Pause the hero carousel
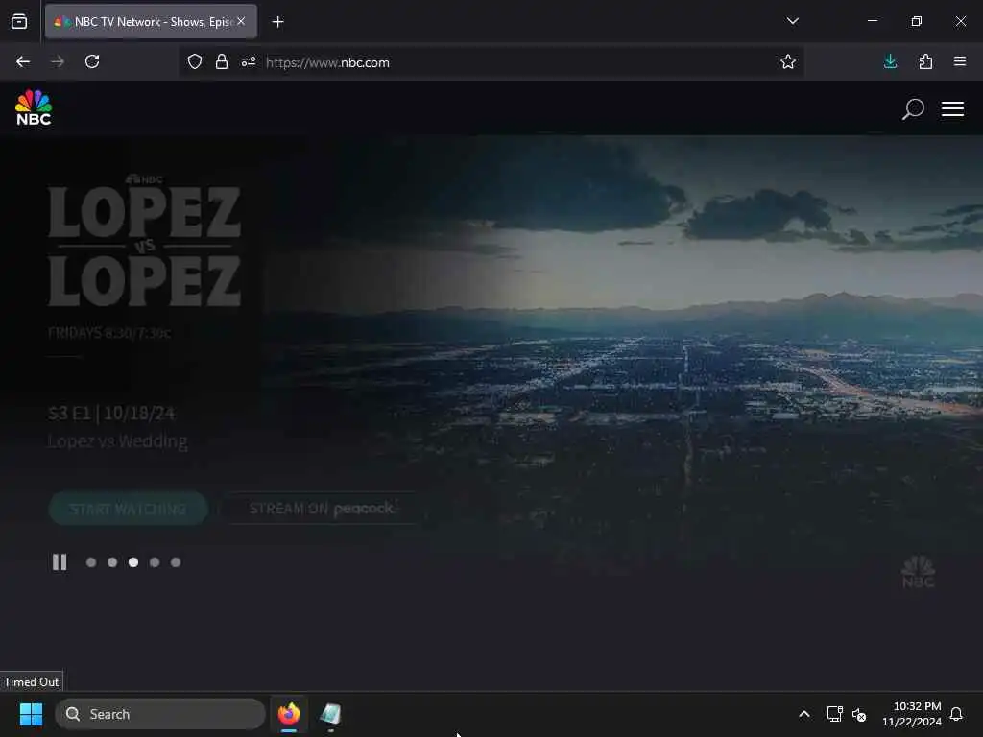983x737 pixels. click(x=60, y=562)
